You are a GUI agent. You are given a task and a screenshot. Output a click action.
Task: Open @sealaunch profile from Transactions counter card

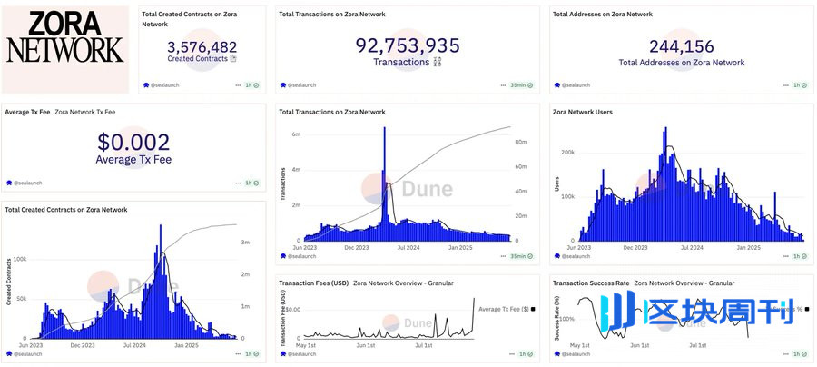point(298,85)
